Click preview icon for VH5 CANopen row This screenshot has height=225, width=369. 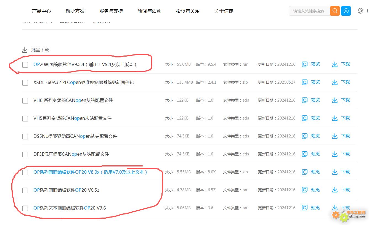click(x=305, y=118)
